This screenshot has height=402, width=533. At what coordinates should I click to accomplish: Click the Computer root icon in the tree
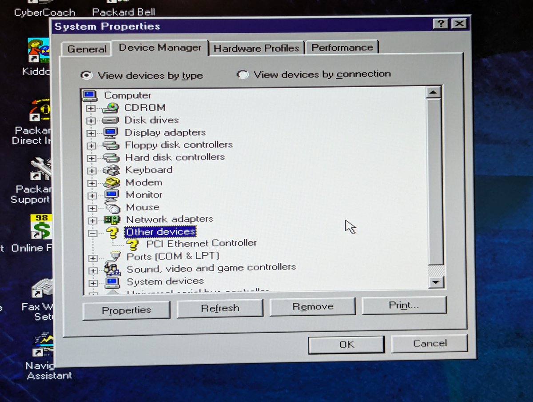(90, 95)
